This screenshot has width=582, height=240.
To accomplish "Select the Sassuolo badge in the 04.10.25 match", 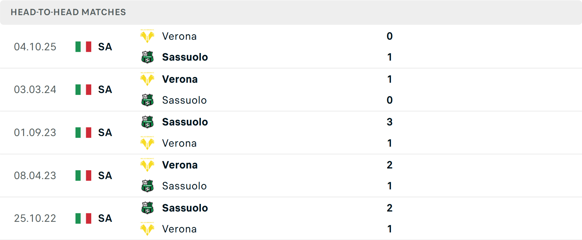I will pos(147,57).
